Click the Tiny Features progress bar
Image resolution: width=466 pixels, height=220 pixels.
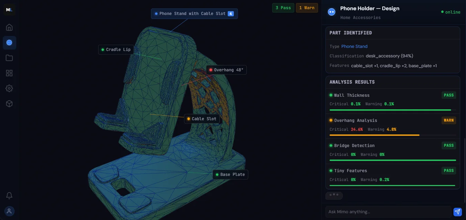(392, 186)
